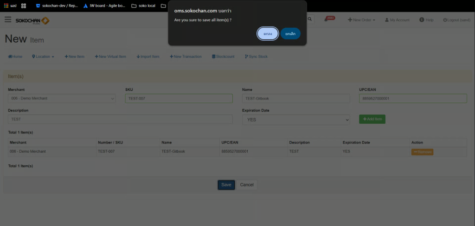Open the Expiration Date dropdown
Image resolution: width=475 pixels, height=226 pixels.
point(295,119)
